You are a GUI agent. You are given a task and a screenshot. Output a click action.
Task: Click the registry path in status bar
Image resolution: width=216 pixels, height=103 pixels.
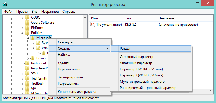[x=51, y=98]
